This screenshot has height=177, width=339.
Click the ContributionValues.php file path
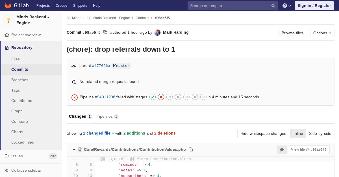[x=134, y=149]
